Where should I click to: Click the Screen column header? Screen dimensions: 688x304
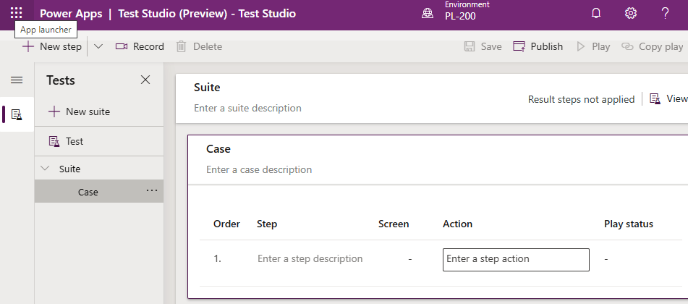pyautogui.click(x=393, y=224)
